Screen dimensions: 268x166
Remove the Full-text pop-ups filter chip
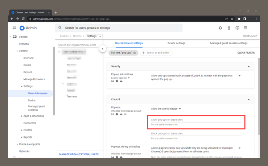click(x=135, y=53)
